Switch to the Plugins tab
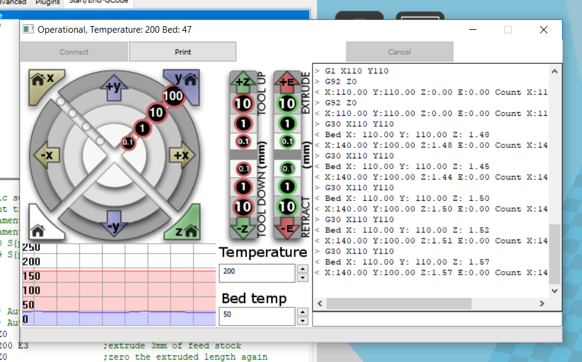This screenshot has width=582, height=362. pos(47,3)
